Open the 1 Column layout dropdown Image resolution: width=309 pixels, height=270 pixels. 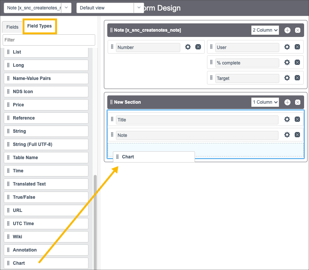point(265,102)
